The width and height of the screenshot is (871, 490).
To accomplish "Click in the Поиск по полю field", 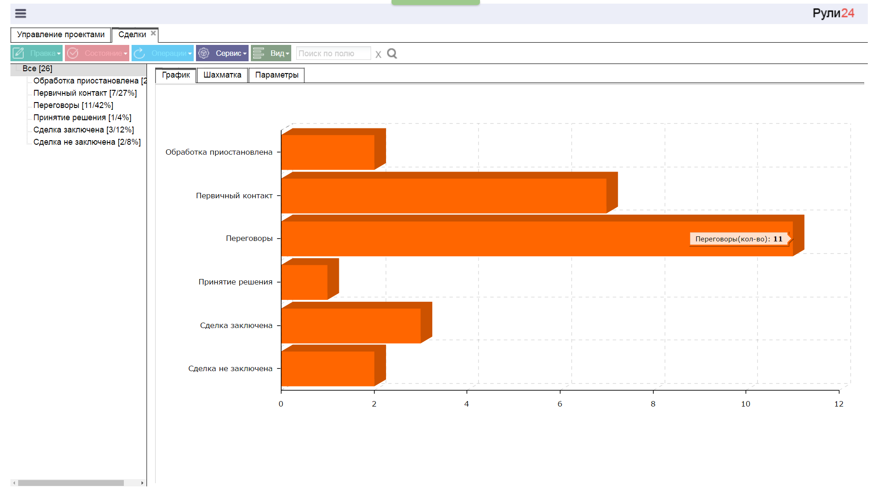I will pyautogui.click(x=333, y=54).
